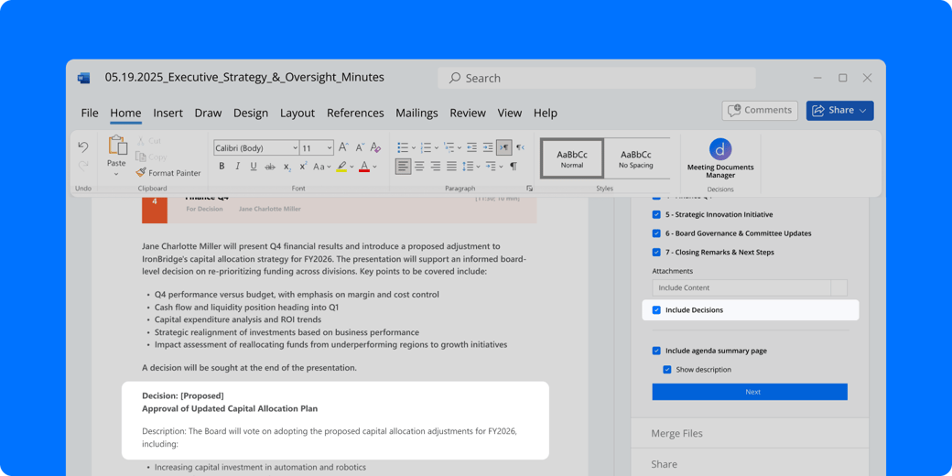This screenshot has height=476, width=952.
Task: Click the Paste clipboard icon
Action: pos(117,146)
